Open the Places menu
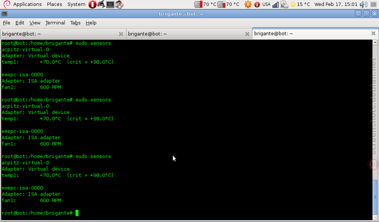379x222 pixels. [54, 4]
